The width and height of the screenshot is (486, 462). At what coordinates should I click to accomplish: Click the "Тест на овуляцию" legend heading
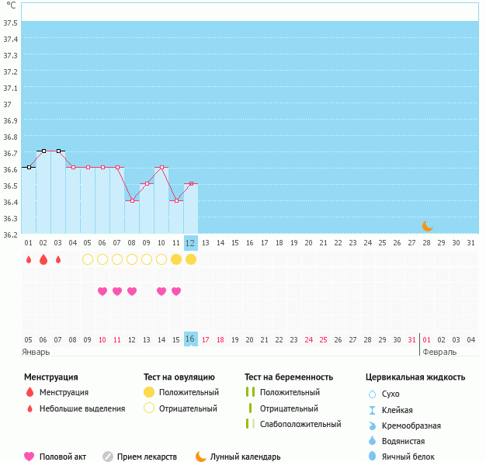tap(179, 377)
